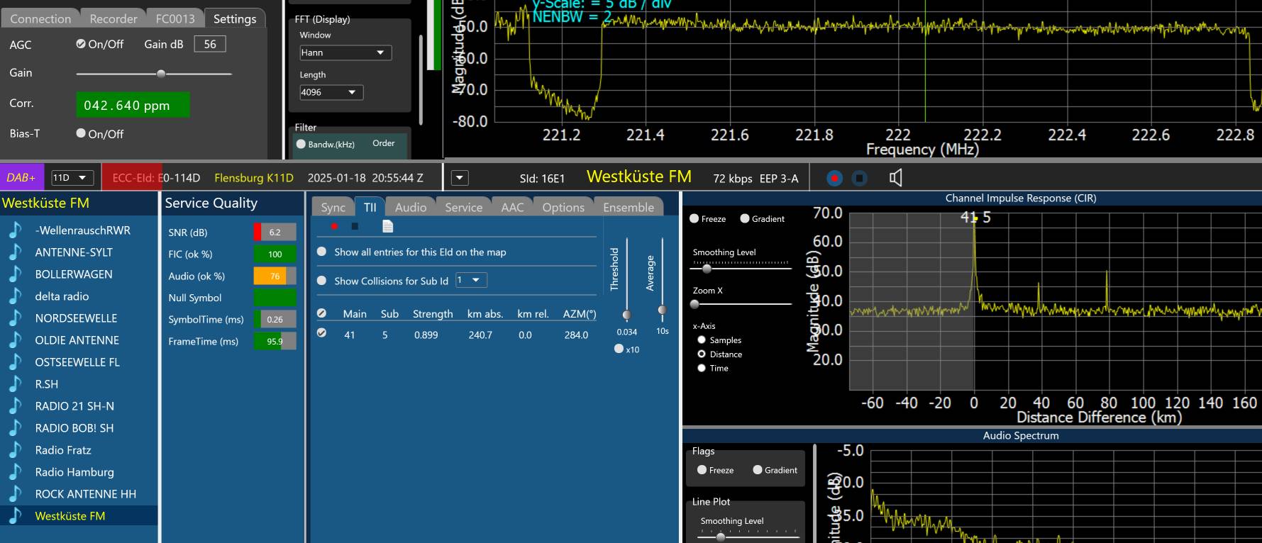The image size is (1262, 543).
Task: Enable the Bias-T On/Off option
Action: [x=81, y=133]
